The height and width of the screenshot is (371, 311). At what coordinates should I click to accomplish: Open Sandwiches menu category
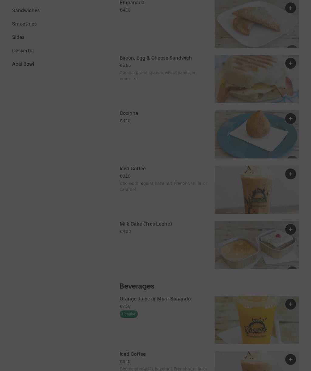(x=26, y=10)
